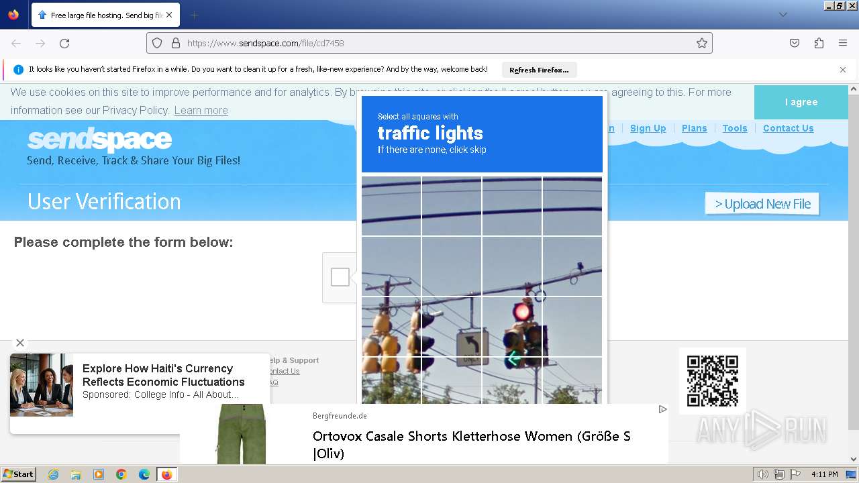This screenshot has width=859, height=483.
Task: Open Windows Media Player taskbar icon
Action: tap(99, 474)
